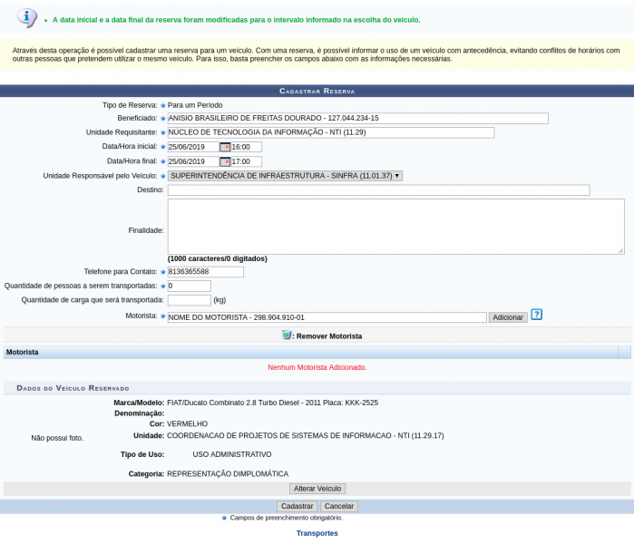Click the Alterar Veículo button
634x544 pixels.
(x=317, y=489)
